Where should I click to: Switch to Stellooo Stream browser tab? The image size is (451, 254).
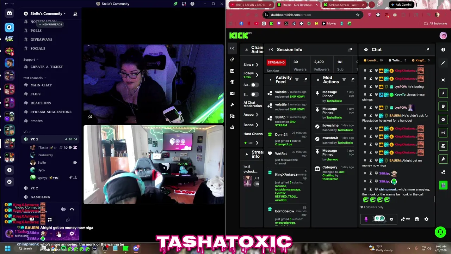tap(344, 5)
